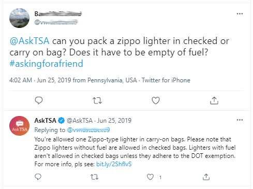
Task: Open the AskTSA avatar
Action: coord(19,126)
